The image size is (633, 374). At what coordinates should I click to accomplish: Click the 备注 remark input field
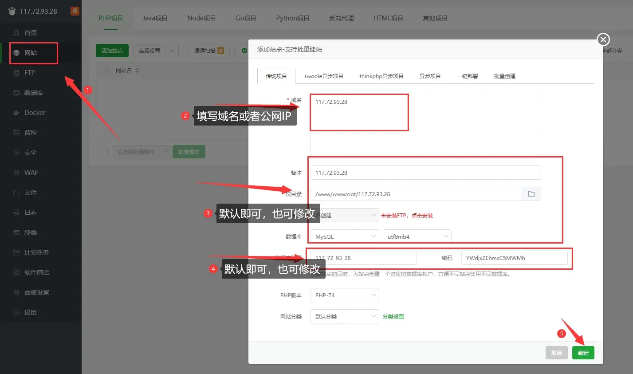(x=425, y=173)
